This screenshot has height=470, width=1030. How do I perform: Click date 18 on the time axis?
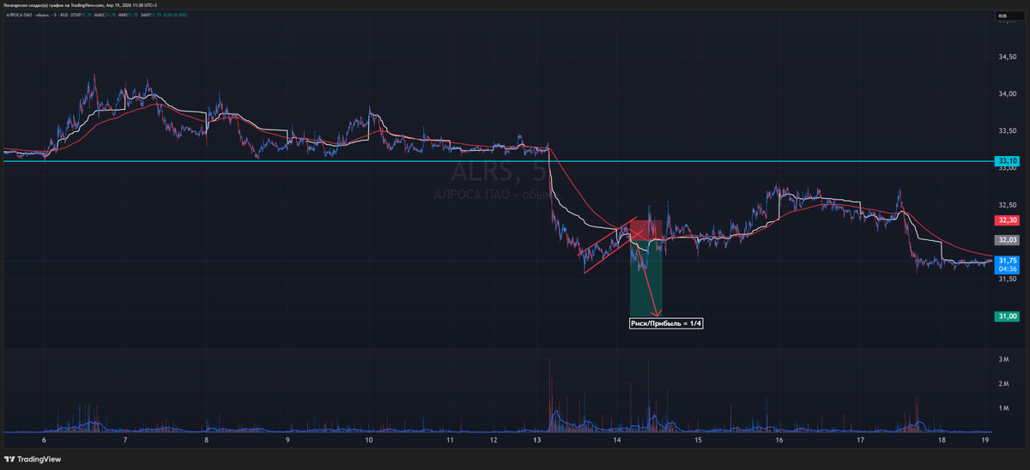click(x=942, y=440)
